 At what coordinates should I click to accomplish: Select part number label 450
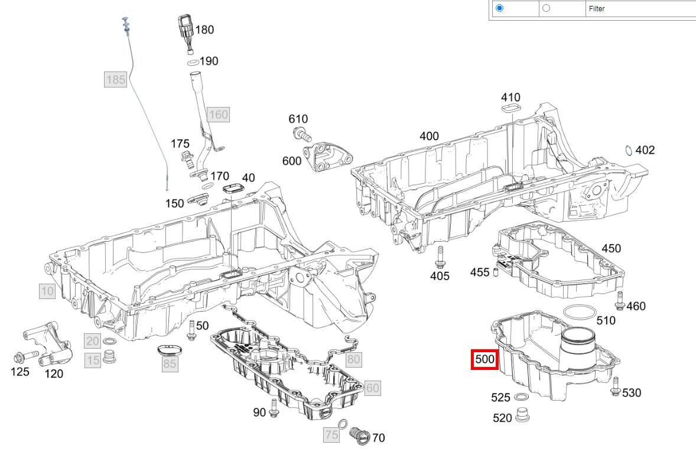pyautogui.click(x=611, y=248)
